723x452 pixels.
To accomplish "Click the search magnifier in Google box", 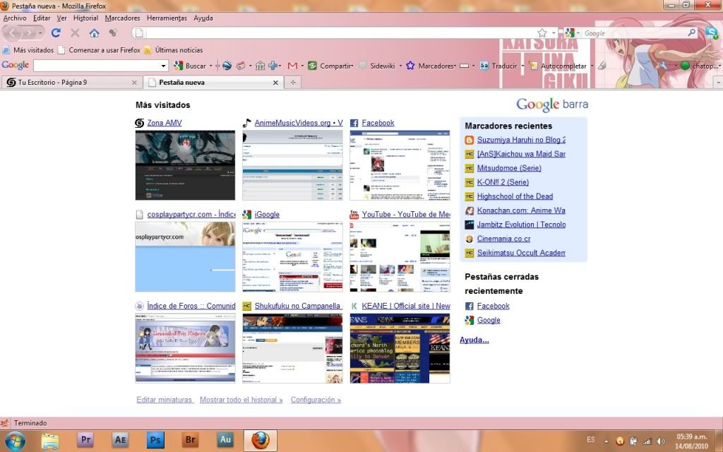I will pos(692,32).
